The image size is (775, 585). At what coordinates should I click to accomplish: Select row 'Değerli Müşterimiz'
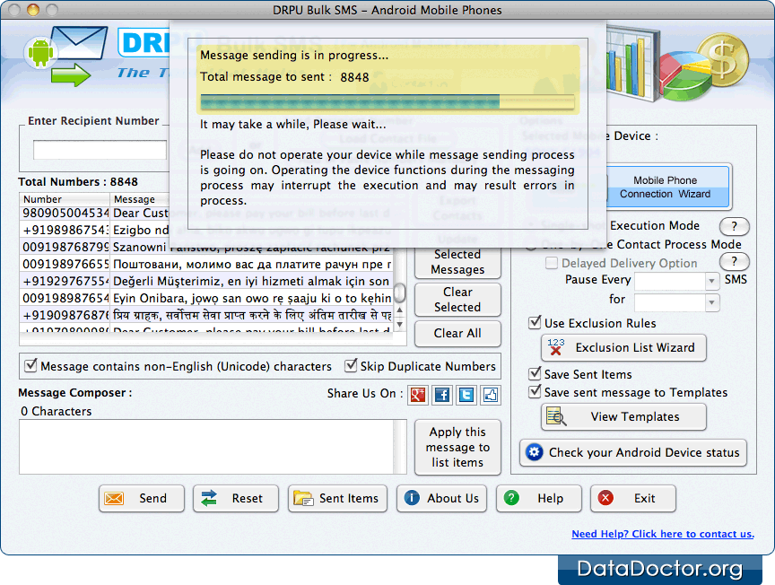pyautogui.click(x=206, y=281)
